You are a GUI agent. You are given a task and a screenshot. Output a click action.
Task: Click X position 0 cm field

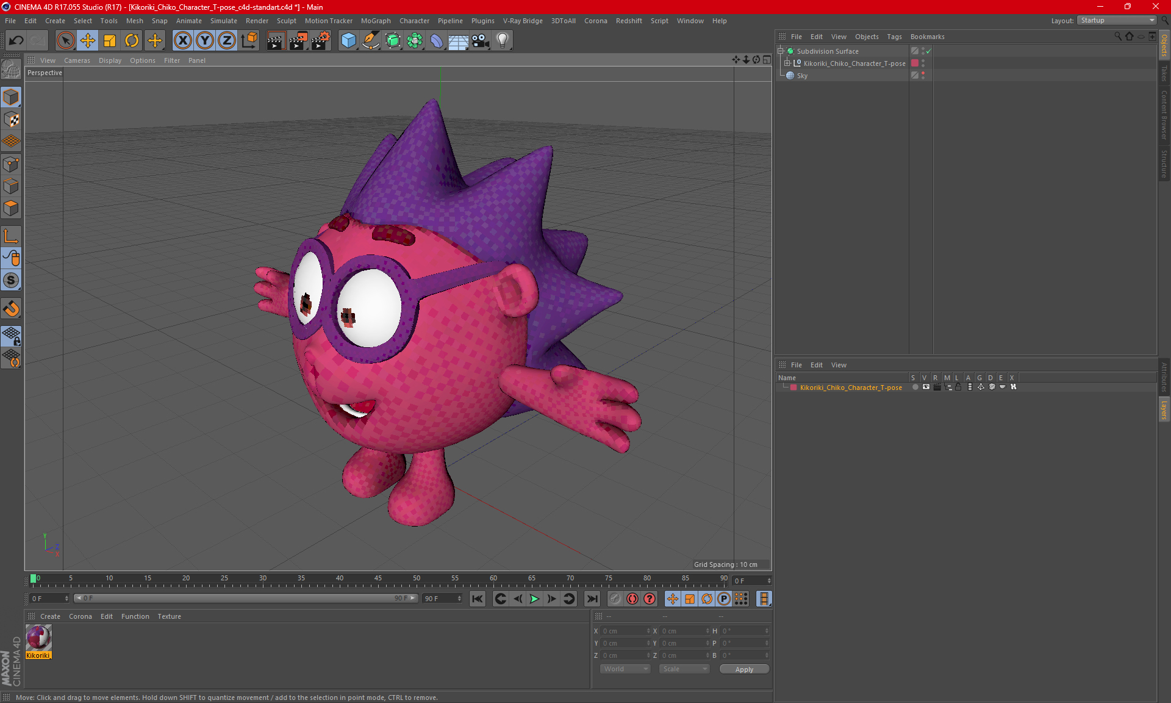(x=626, y=631)
